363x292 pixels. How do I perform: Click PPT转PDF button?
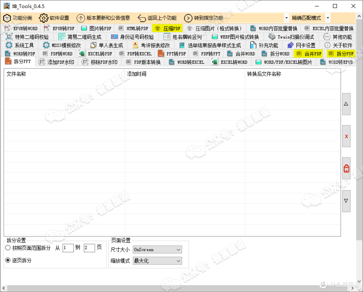pyautogui.click(x=171, y=54)
